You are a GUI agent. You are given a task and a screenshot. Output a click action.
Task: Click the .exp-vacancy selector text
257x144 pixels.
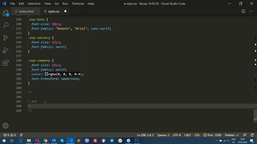click(39, 38)
